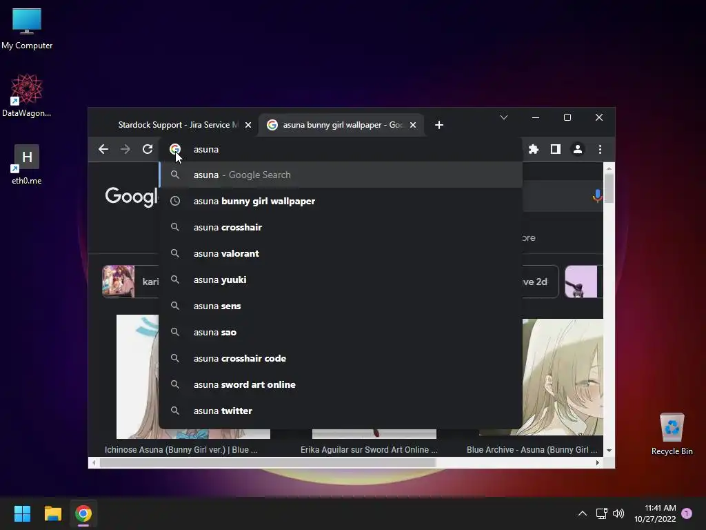Click the purple image chip thumbnail on right

point(581,282)
